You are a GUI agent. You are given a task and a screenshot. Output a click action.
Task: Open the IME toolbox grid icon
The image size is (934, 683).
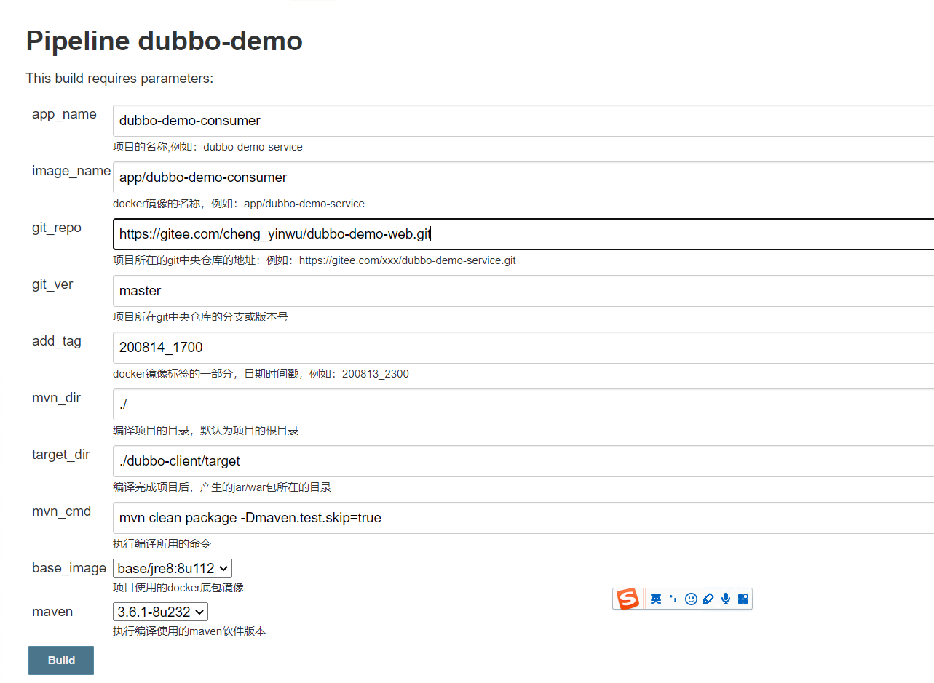point(743,599)
